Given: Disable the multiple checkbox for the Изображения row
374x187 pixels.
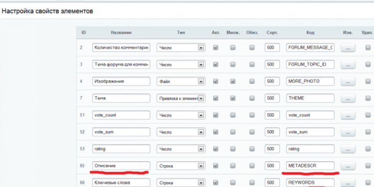Looking at the screenshot, I should [x=233, y=81].
